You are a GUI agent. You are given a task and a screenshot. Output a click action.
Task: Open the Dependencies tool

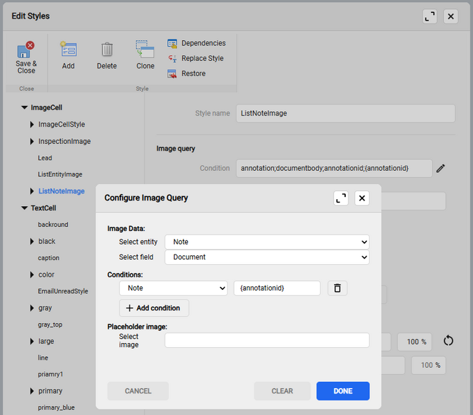click(x=196, y=43)
